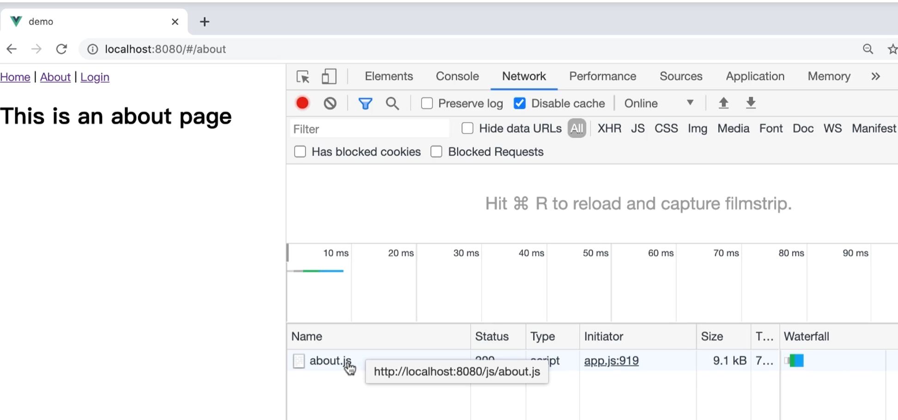Filter requests by Doc type
This screenshot has height=420, width=898.
coord(803,128)
